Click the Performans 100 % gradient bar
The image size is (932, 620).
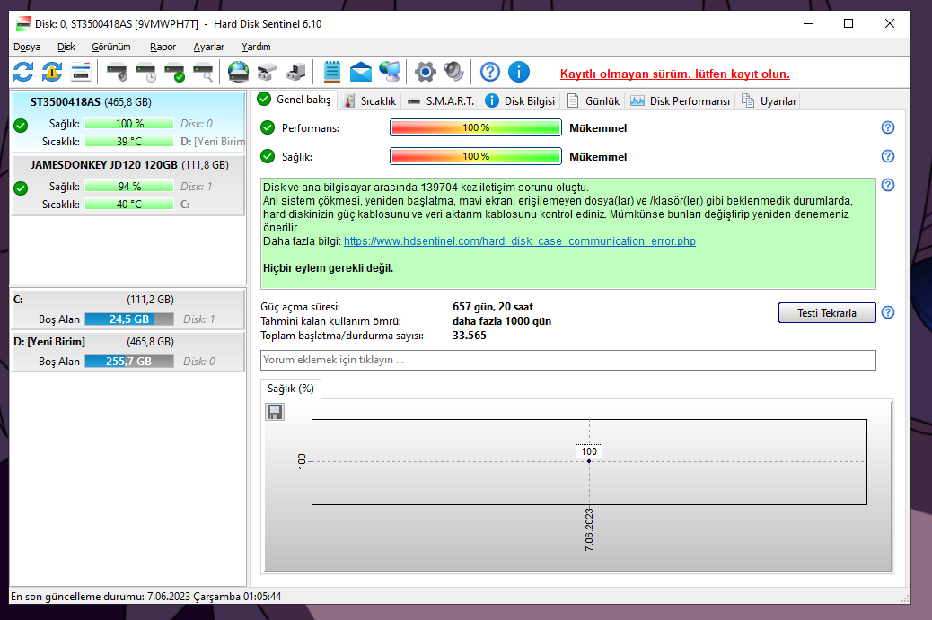476,127
